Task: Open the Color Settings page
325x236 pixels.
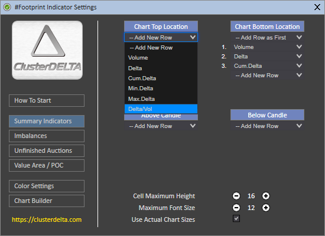Action: pyautogui.click(x=47, y=186)
